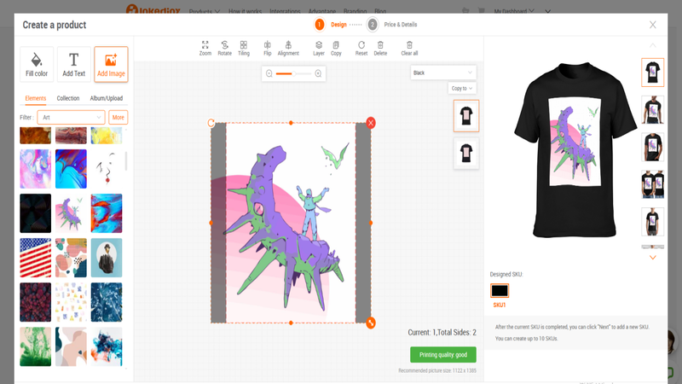Click the Flip toolbar icon
682x384 pixels.
267,48
